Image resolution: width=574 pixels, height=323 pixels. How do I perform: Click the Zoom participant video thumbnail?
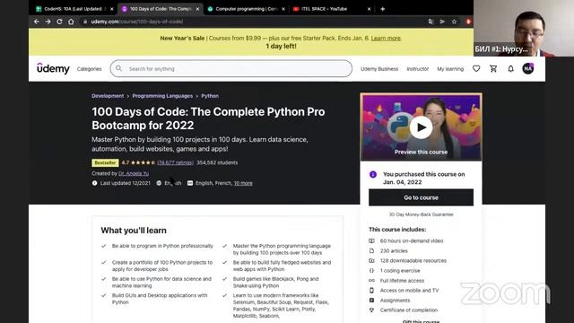tap(524, 28)
